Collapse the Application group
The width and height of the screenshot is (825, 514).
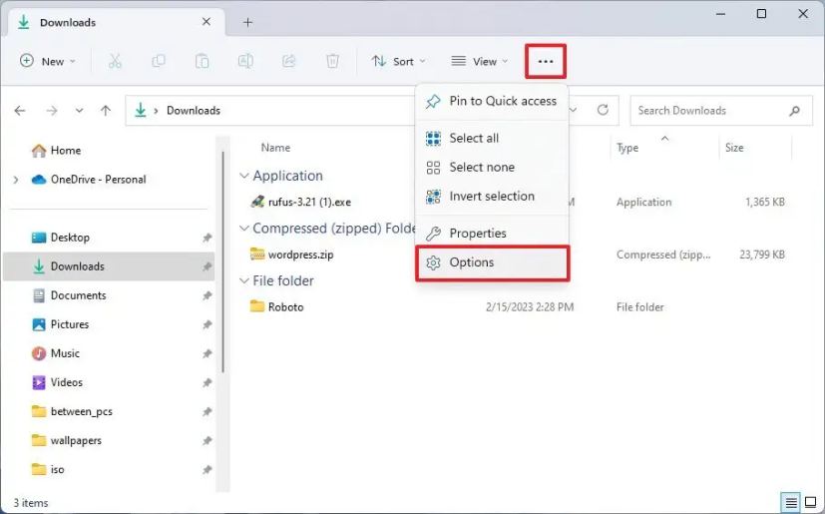click(244, 176)
